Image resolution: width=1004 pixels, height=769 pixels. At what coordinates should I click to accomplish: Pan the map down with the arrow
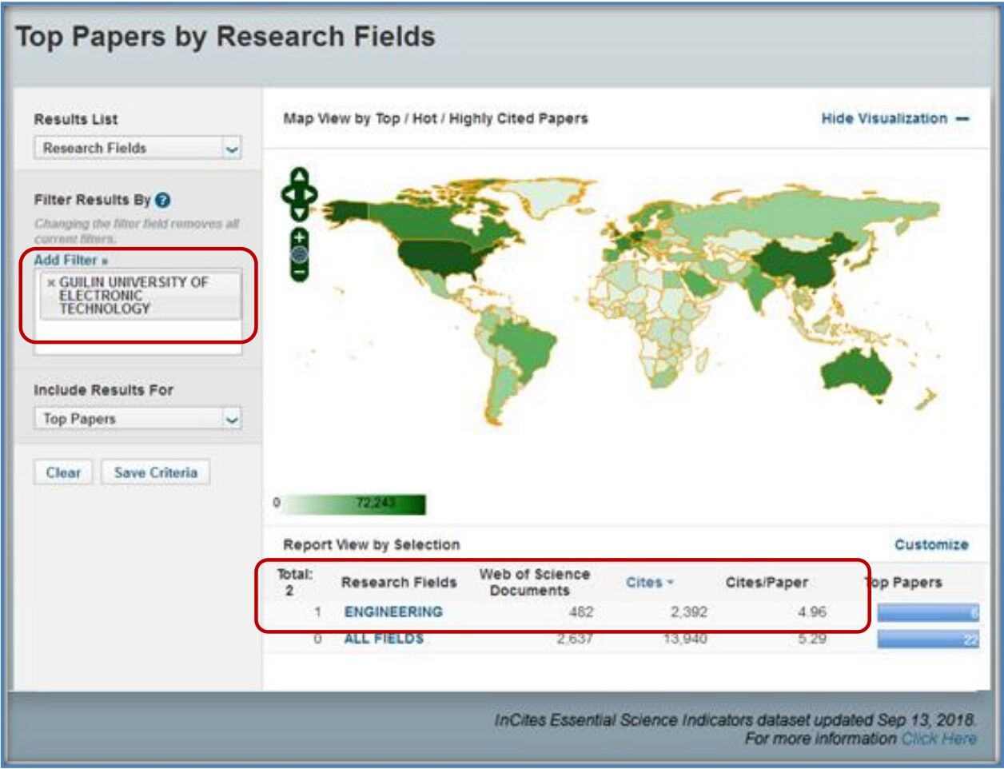point(299,213)
